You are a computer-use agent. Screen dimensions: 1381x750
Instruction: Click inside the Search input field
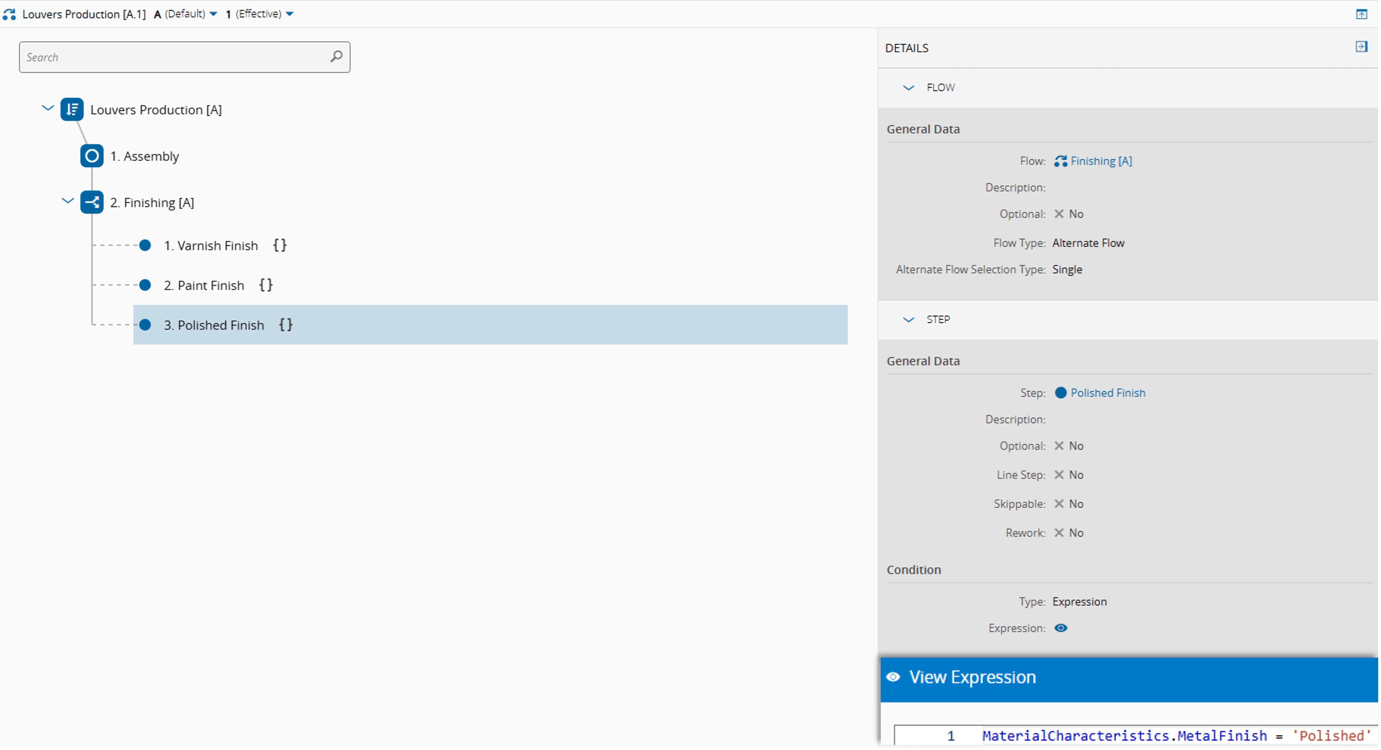click(x=161, y=57)
